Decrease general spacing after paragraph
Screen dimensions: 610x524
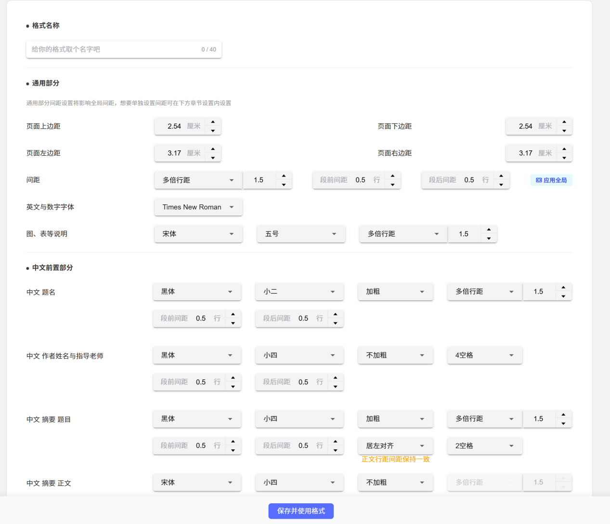click(x=501, y=185)
